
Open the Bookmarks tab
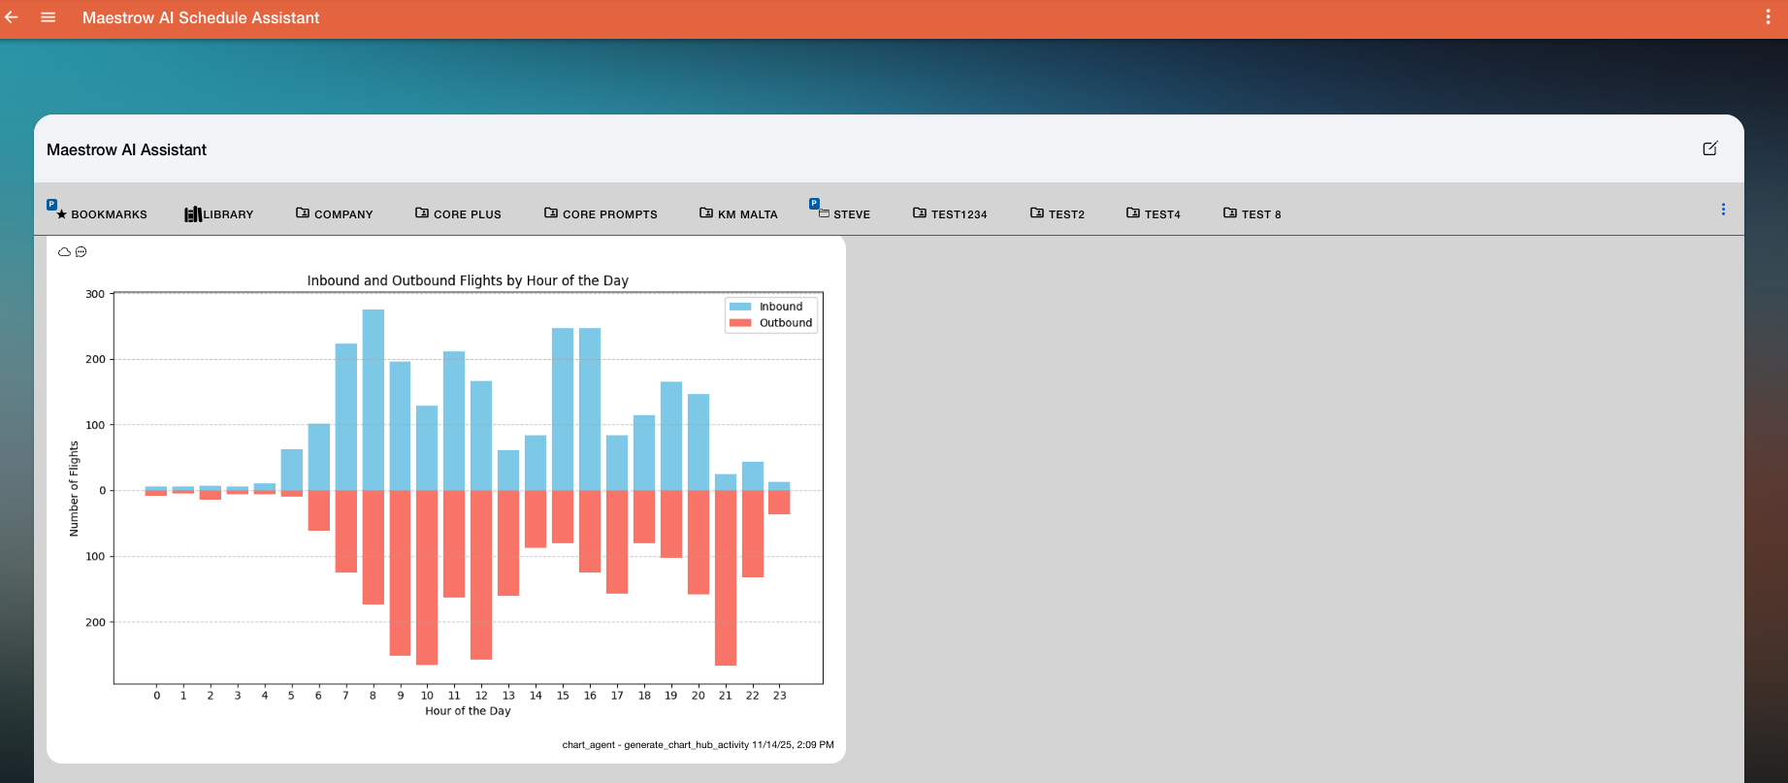pyautogui.click(x=102, y=213)
